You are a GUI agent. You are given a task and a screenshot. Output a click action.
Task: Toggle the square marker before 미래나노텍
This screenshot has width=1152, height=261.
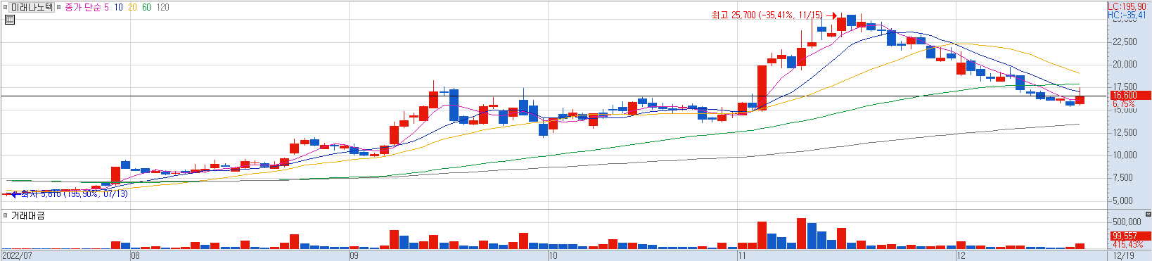[x=6, y=7]
